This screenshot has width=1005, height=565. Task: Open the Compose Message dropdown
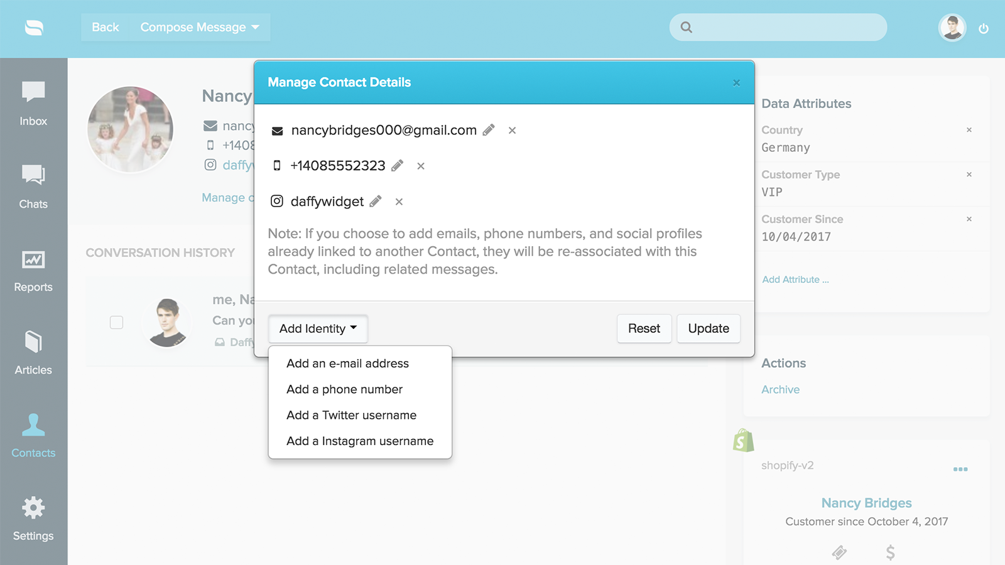pos(199,28)
